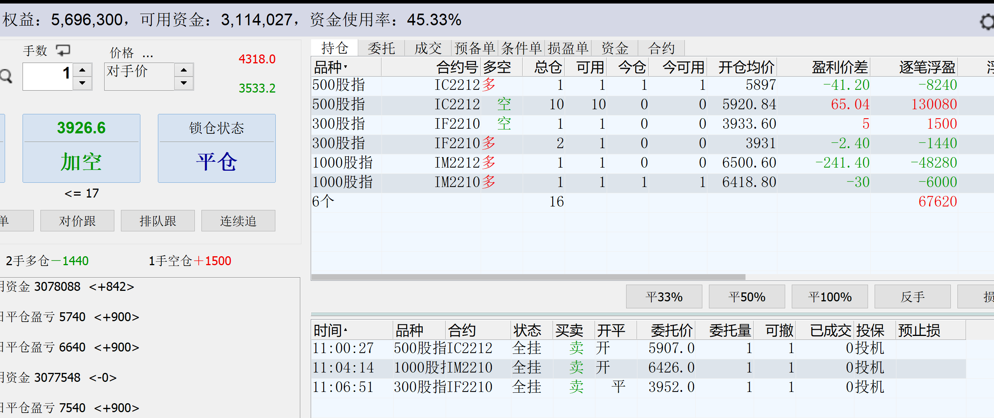Click the 对手价 price type field
Screen dimensions: 994x418
(139, 77)
